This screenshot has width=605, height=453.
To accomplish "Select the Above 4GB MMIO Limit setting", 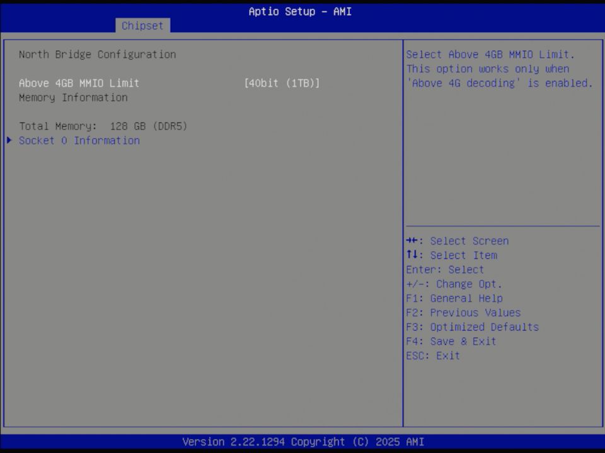I will point(79,83).
